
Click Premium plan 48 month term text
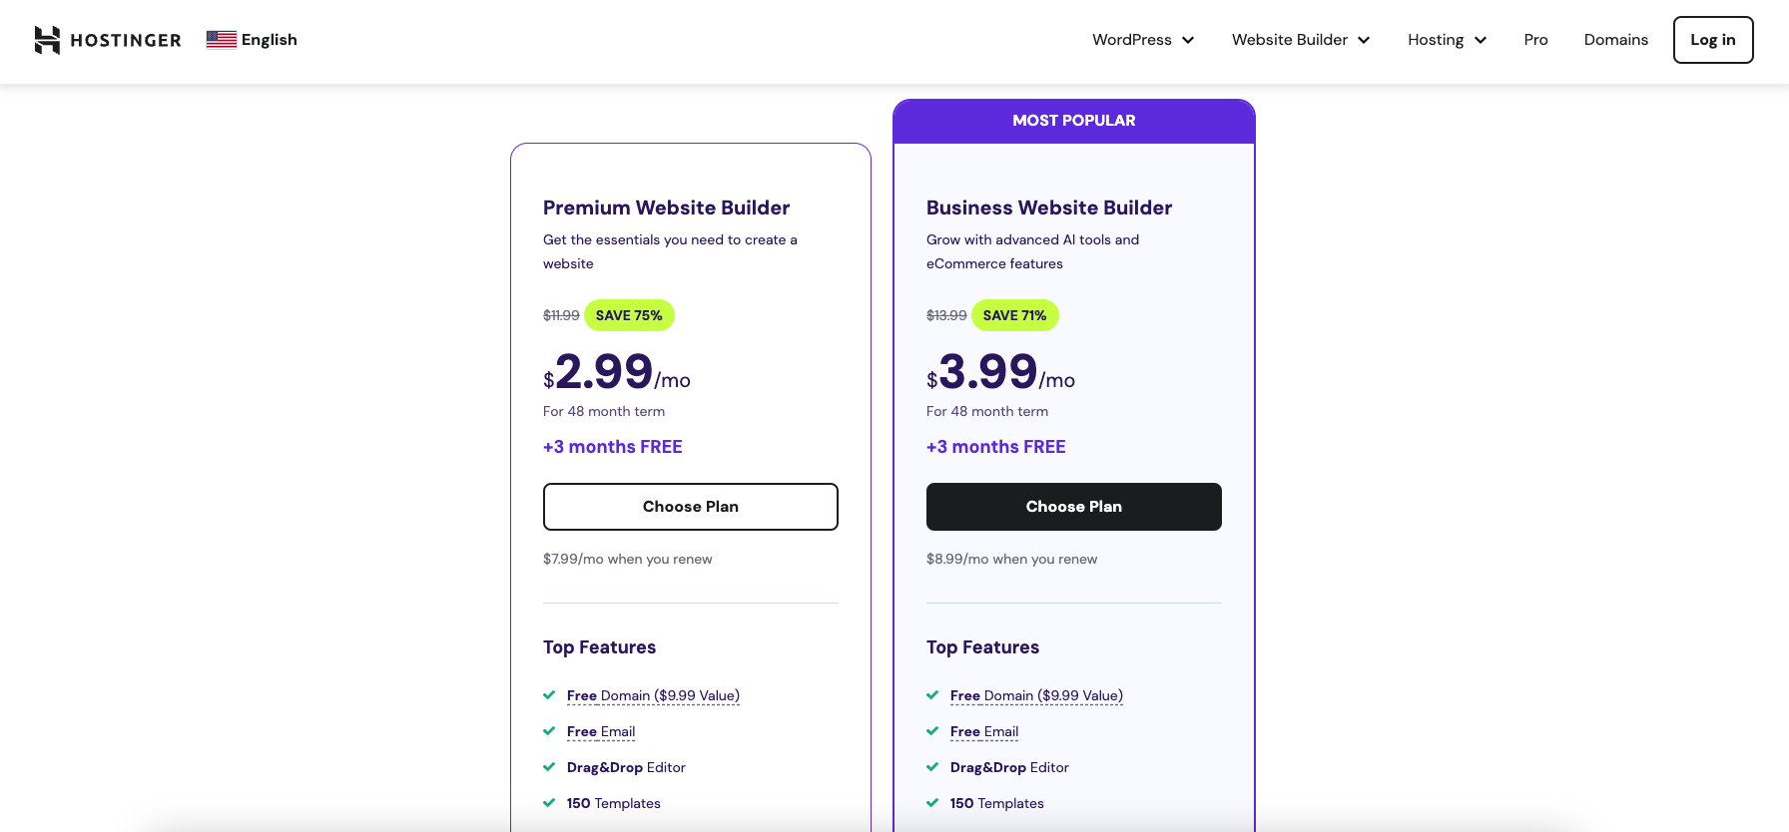pyautogui.click(x=604, y=411)
